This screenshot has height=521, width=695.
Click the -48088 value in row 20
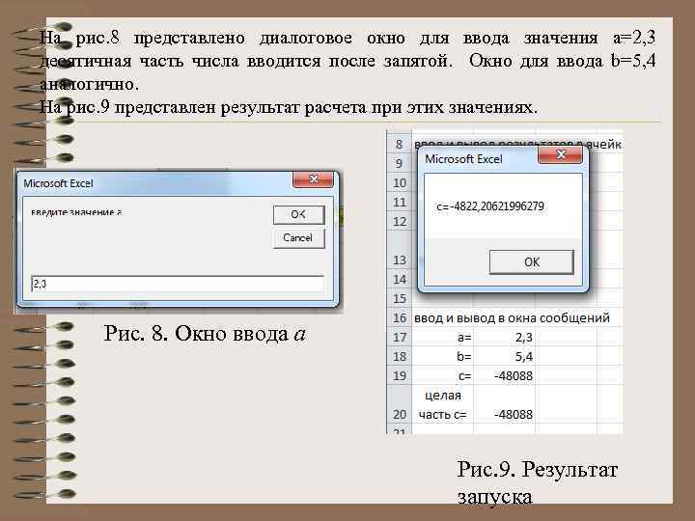tap(505, 404)
